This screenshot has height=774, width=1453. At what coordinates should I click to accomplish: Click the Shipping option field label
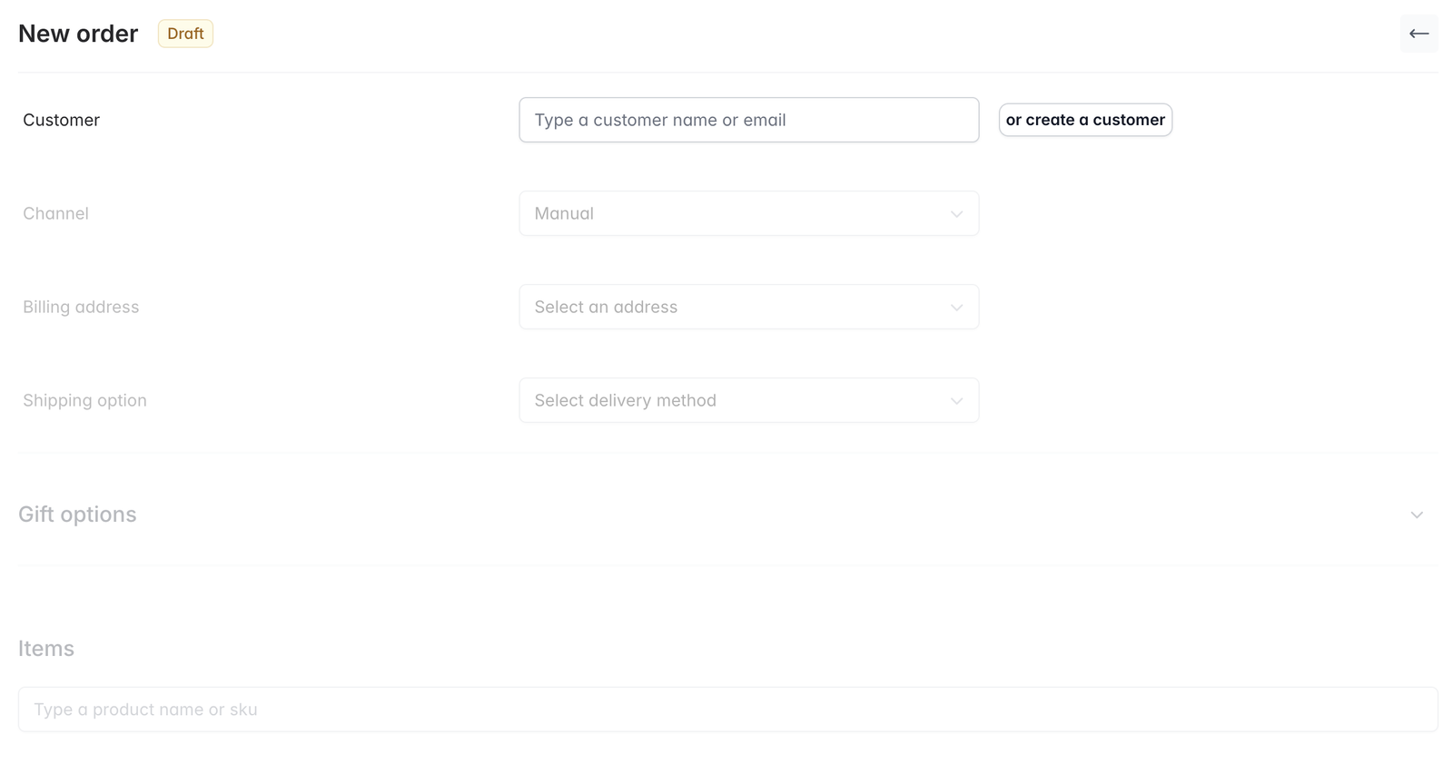[84, 400]
